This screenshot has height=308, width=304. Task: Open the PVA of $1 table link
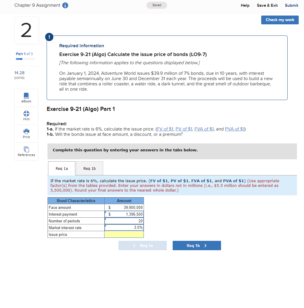(235, 129)
